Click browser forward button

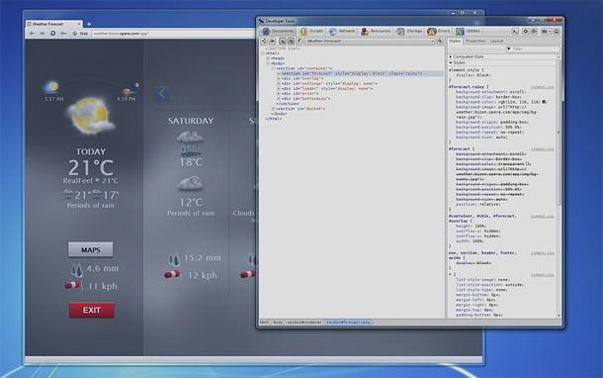42,34
